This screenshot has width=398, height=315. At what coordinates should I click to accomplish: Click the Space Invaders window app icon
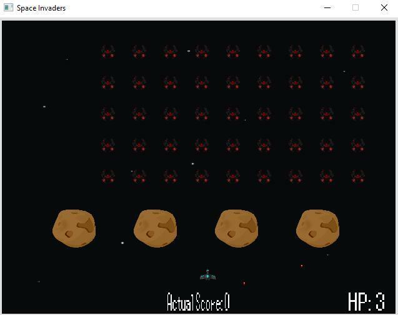(8, 7)
